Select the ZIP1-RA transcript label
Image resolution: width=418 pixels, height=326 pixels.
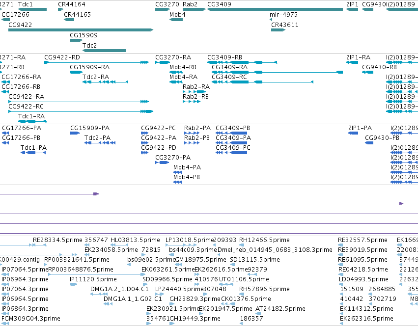pos(358,57)
